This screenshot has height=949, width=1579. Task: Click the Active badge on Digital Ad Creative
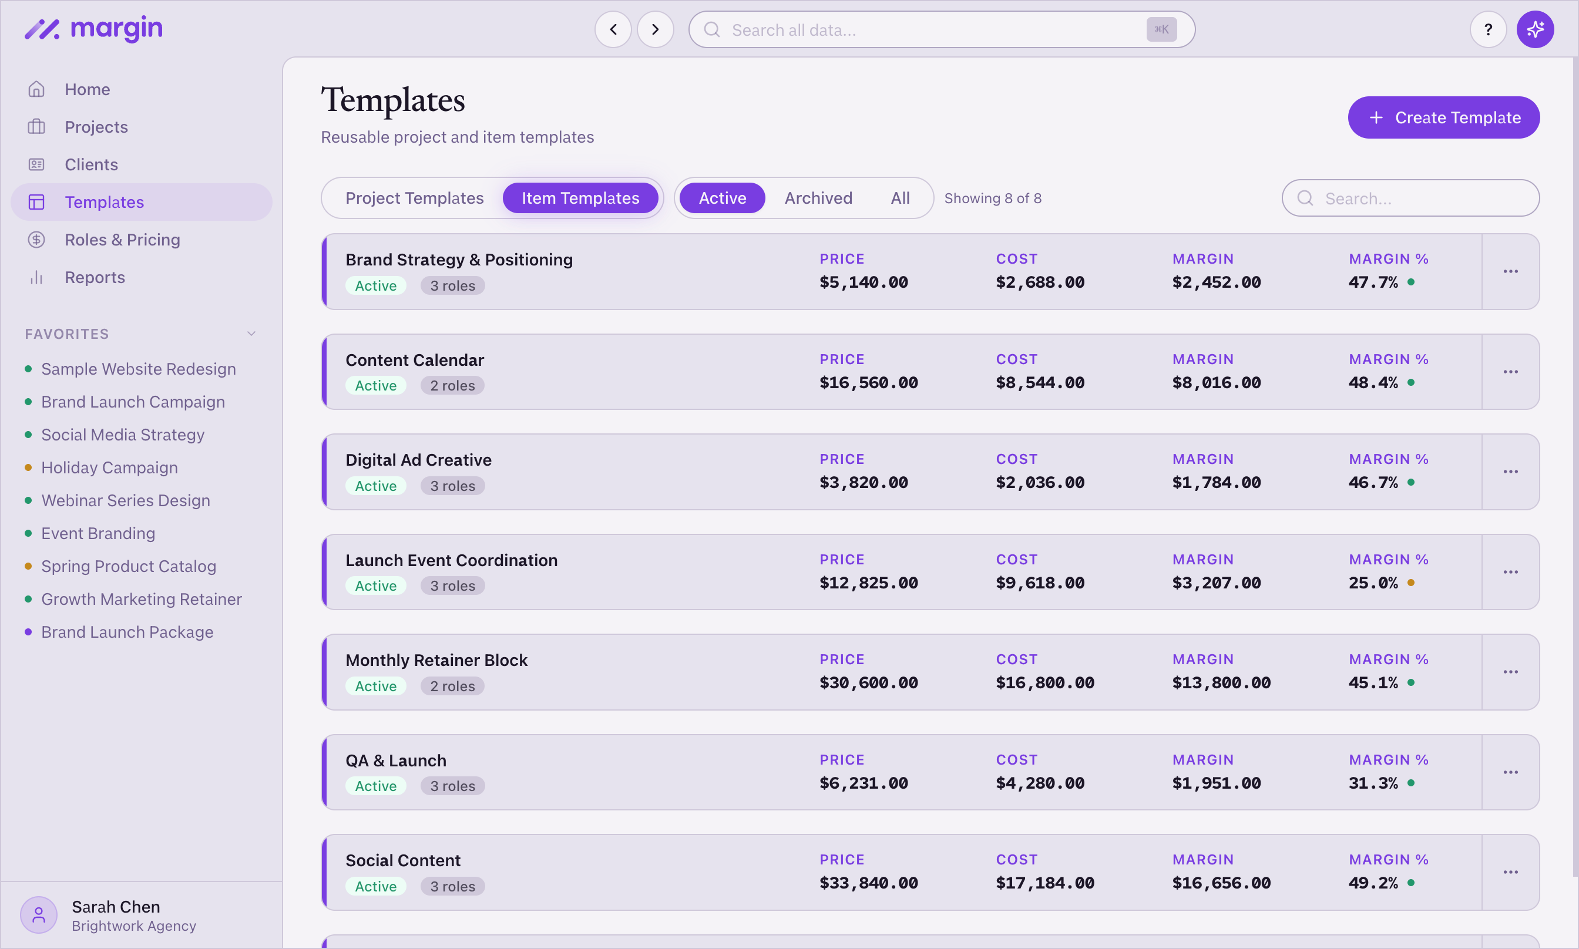click(375, 486)
